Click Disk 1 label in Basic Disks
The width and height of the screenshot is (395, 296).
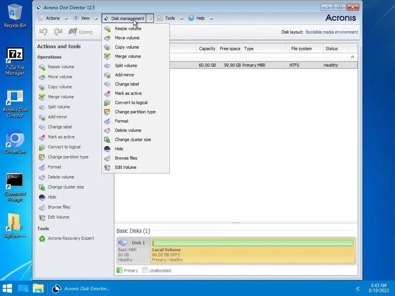(x=138, y=243)
